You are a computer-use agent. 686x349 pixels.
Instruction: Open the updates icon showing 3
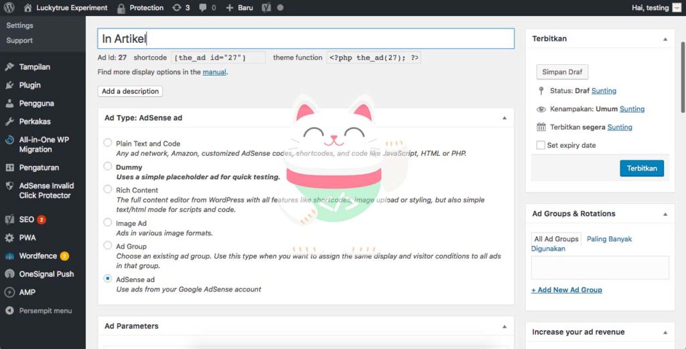[181, 8]
